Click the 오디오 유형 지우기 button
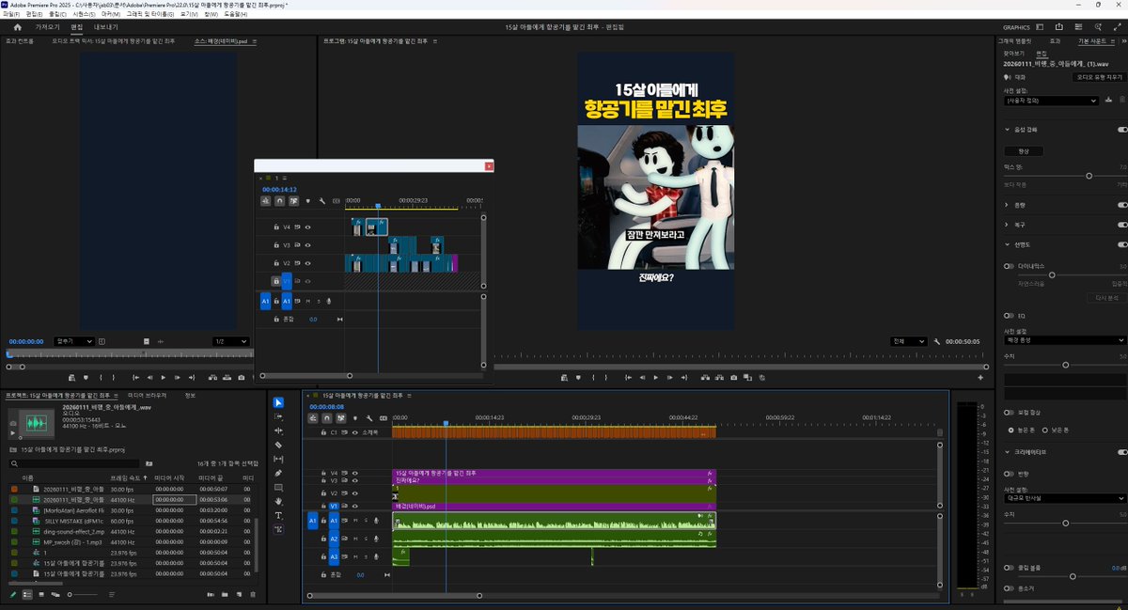Image resolution: width=1128 pixels, height=610 pixels. (1099, 77)
